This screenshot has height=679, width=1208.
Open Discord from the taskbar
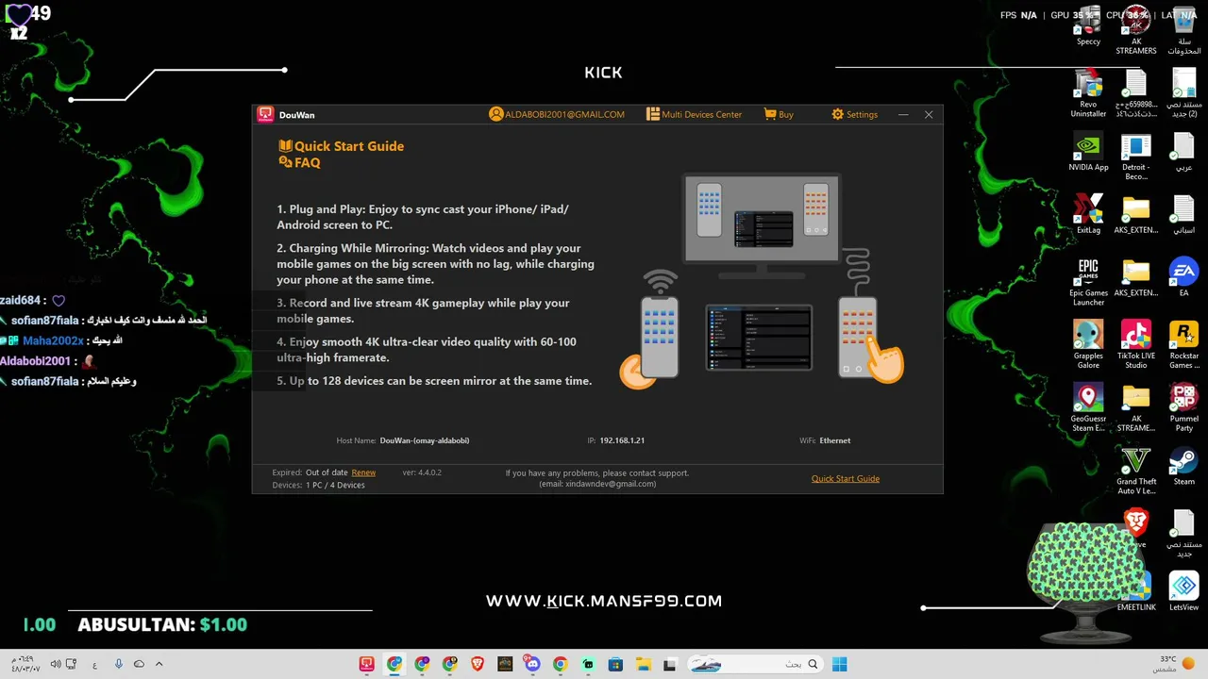tap(532, 664)
